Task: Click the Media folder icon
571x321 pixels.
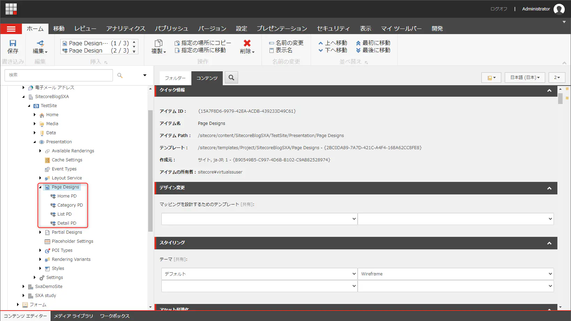Action: click(x=42, y=124)
